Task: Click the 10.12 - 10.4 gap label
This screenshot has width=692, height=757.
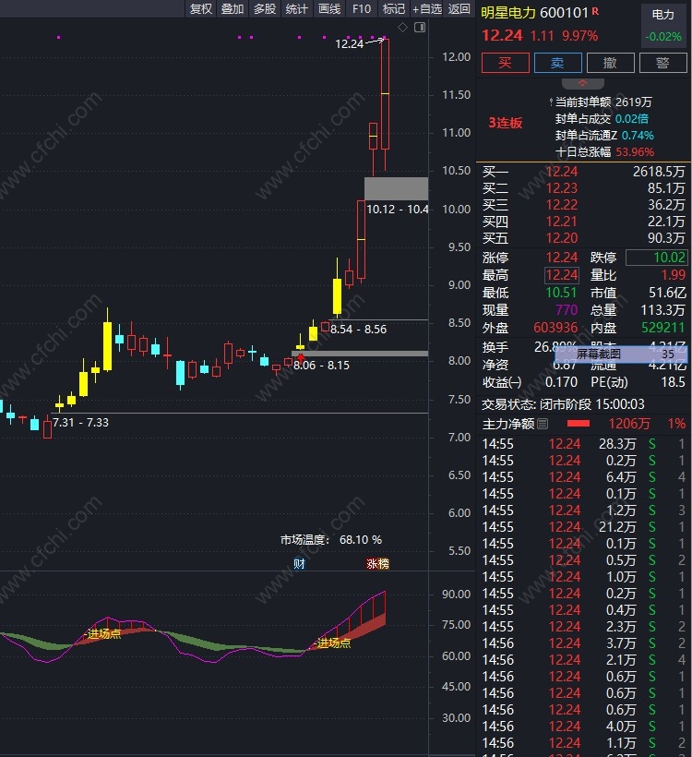Action: coord(397,209)
